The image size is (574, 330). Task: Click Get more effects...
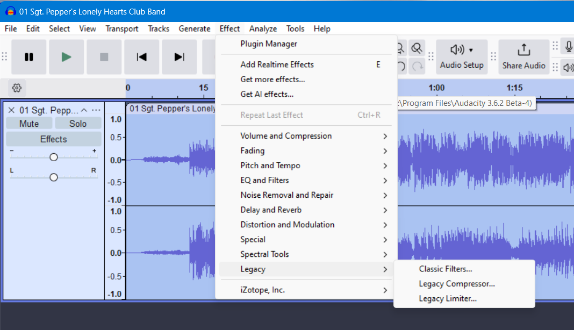306,80
